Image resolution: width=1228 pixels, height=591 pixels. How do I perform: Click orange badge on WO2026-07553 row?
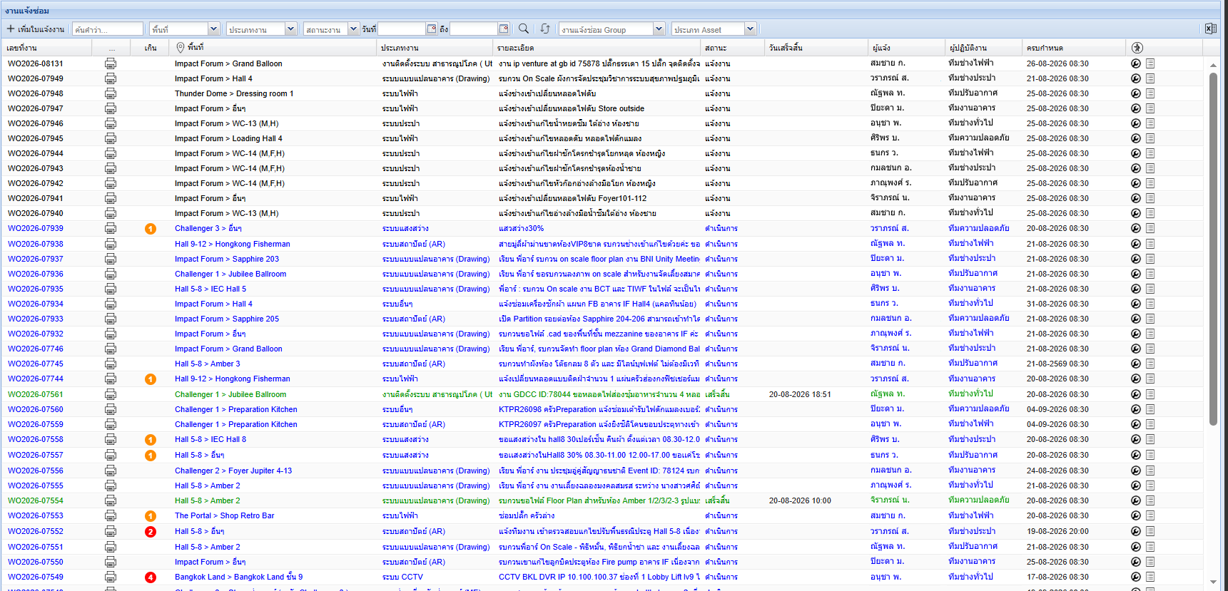[x=151, y=516]
